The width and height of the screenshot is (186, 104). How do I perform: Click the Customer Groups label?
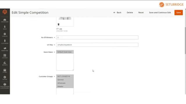pyautogui.click(x=46, y=76)
